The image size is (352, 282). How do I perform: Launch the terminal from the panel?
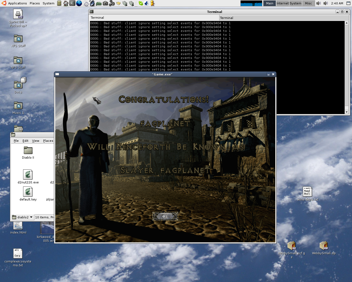pyautogui.click(x=72, y=3)
